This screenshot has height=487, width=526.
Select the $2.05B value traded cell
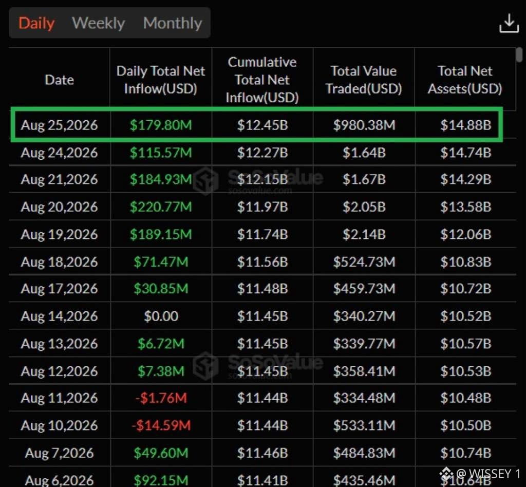coord(364,207)
